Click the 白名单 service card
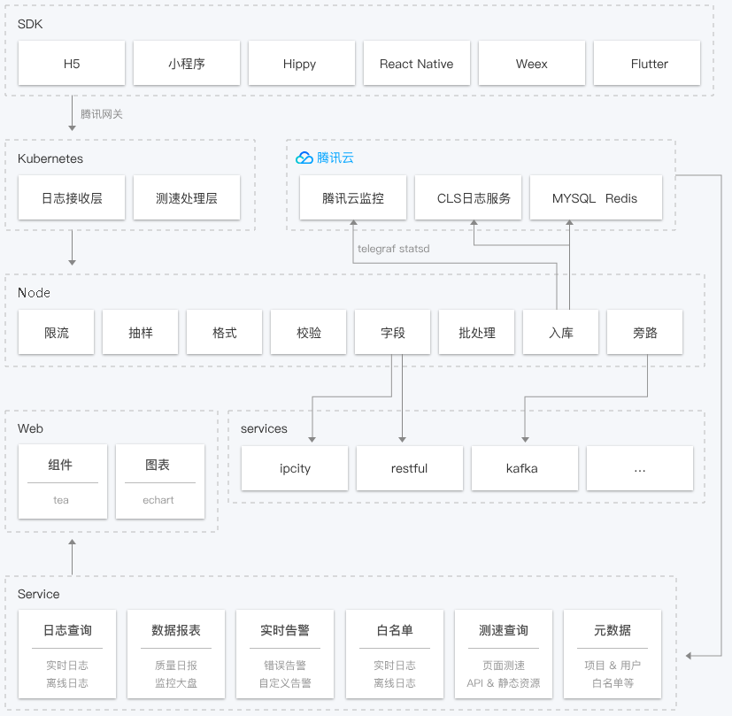 395,654
